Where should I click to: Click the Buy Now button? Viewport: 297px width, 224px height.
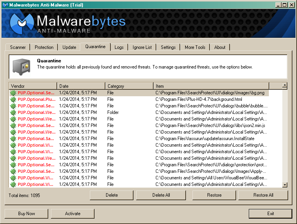(x=27, y=214)
